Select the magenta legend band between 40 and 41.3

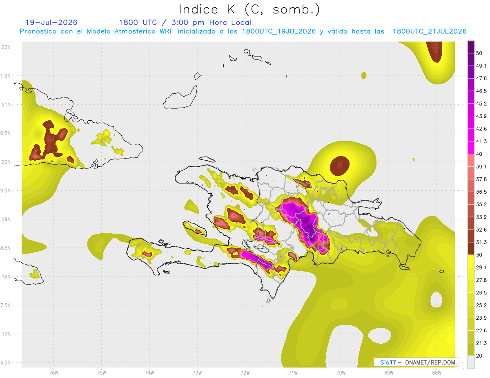pyautogui.click(x=471, y=148)
